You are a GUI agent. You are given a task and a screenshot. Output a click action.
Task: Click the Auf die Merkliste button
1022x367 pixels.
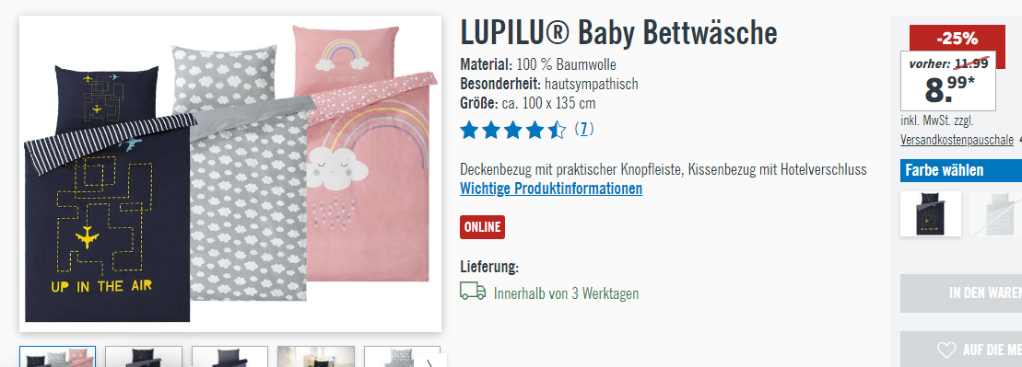(x=961, y=350)
